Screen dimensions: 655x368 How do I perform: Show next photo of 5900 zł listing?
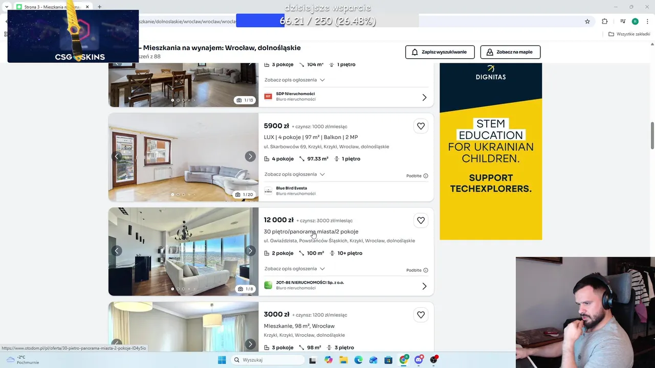click(250, 156)
